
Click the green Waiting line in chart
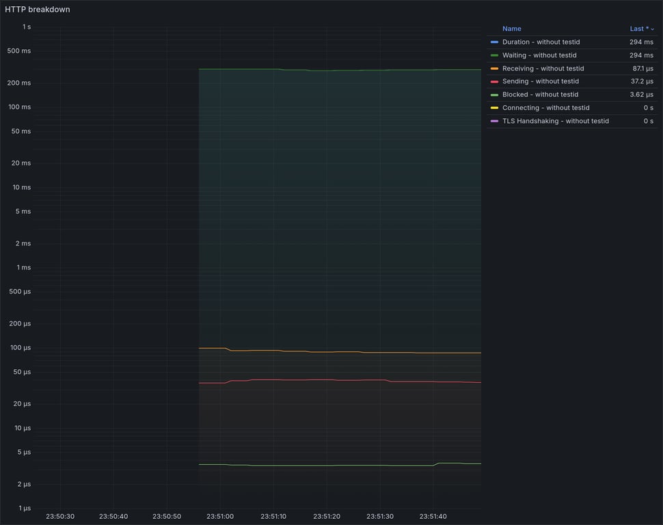pos(338,70)
